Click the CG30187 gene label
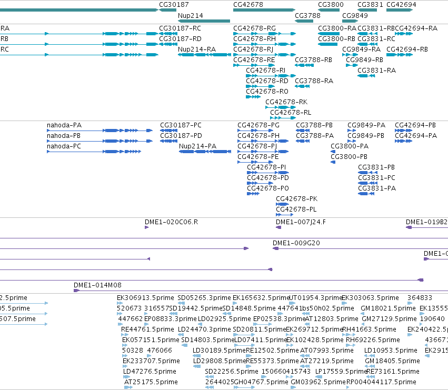Viewport: 448px width, 390px height. [174, 5]
